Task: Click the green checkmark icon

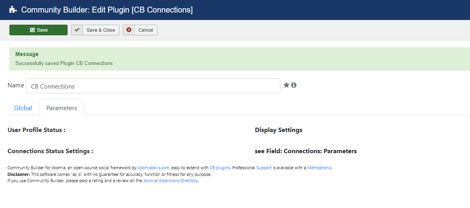Action: 77,30
